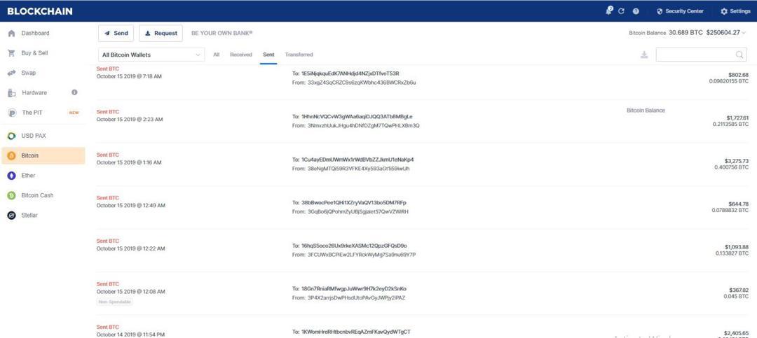This screenshot has width=757, height=338.
Task: Click the Request button
Action: click(161, 34)
